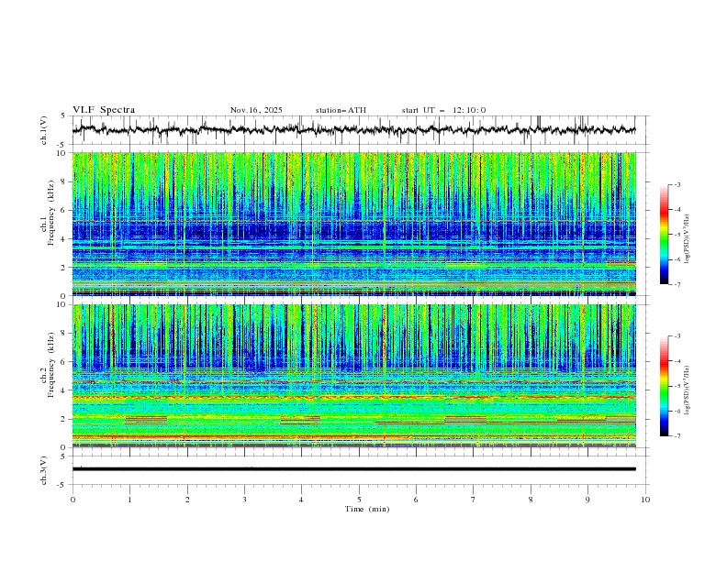The image size is (727, 561).
Task: Click the "log(PSD)(V²/Hz)" label beside ch.1 colorbar
Action: click(688, 239)
